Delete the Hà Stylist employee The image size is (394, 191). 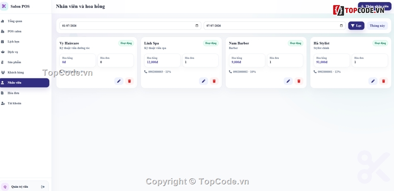(x=384, y=81)
